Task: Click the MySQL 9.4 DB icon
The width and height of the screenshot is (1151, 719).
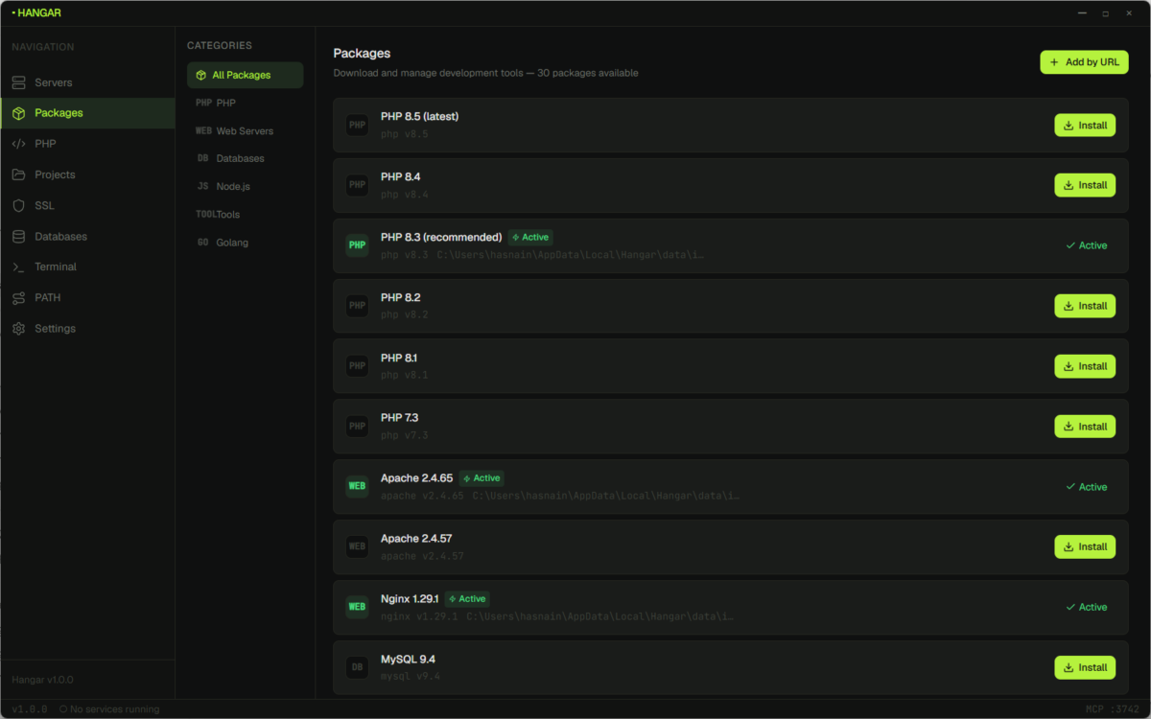Action: pyautogui.click(x=357, y=667)
